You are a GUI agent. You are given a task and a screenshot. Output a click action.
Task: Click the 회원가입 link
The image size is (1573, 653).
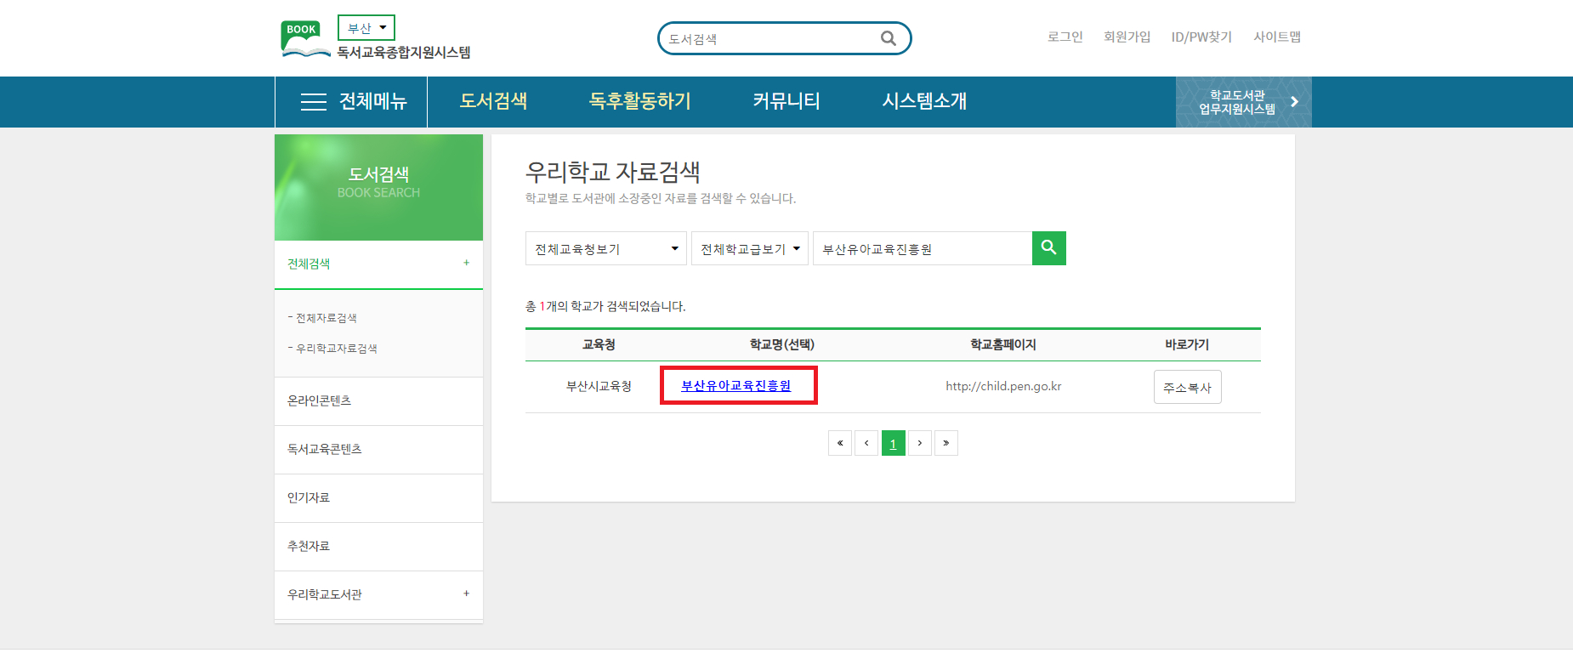(1127, 37)
